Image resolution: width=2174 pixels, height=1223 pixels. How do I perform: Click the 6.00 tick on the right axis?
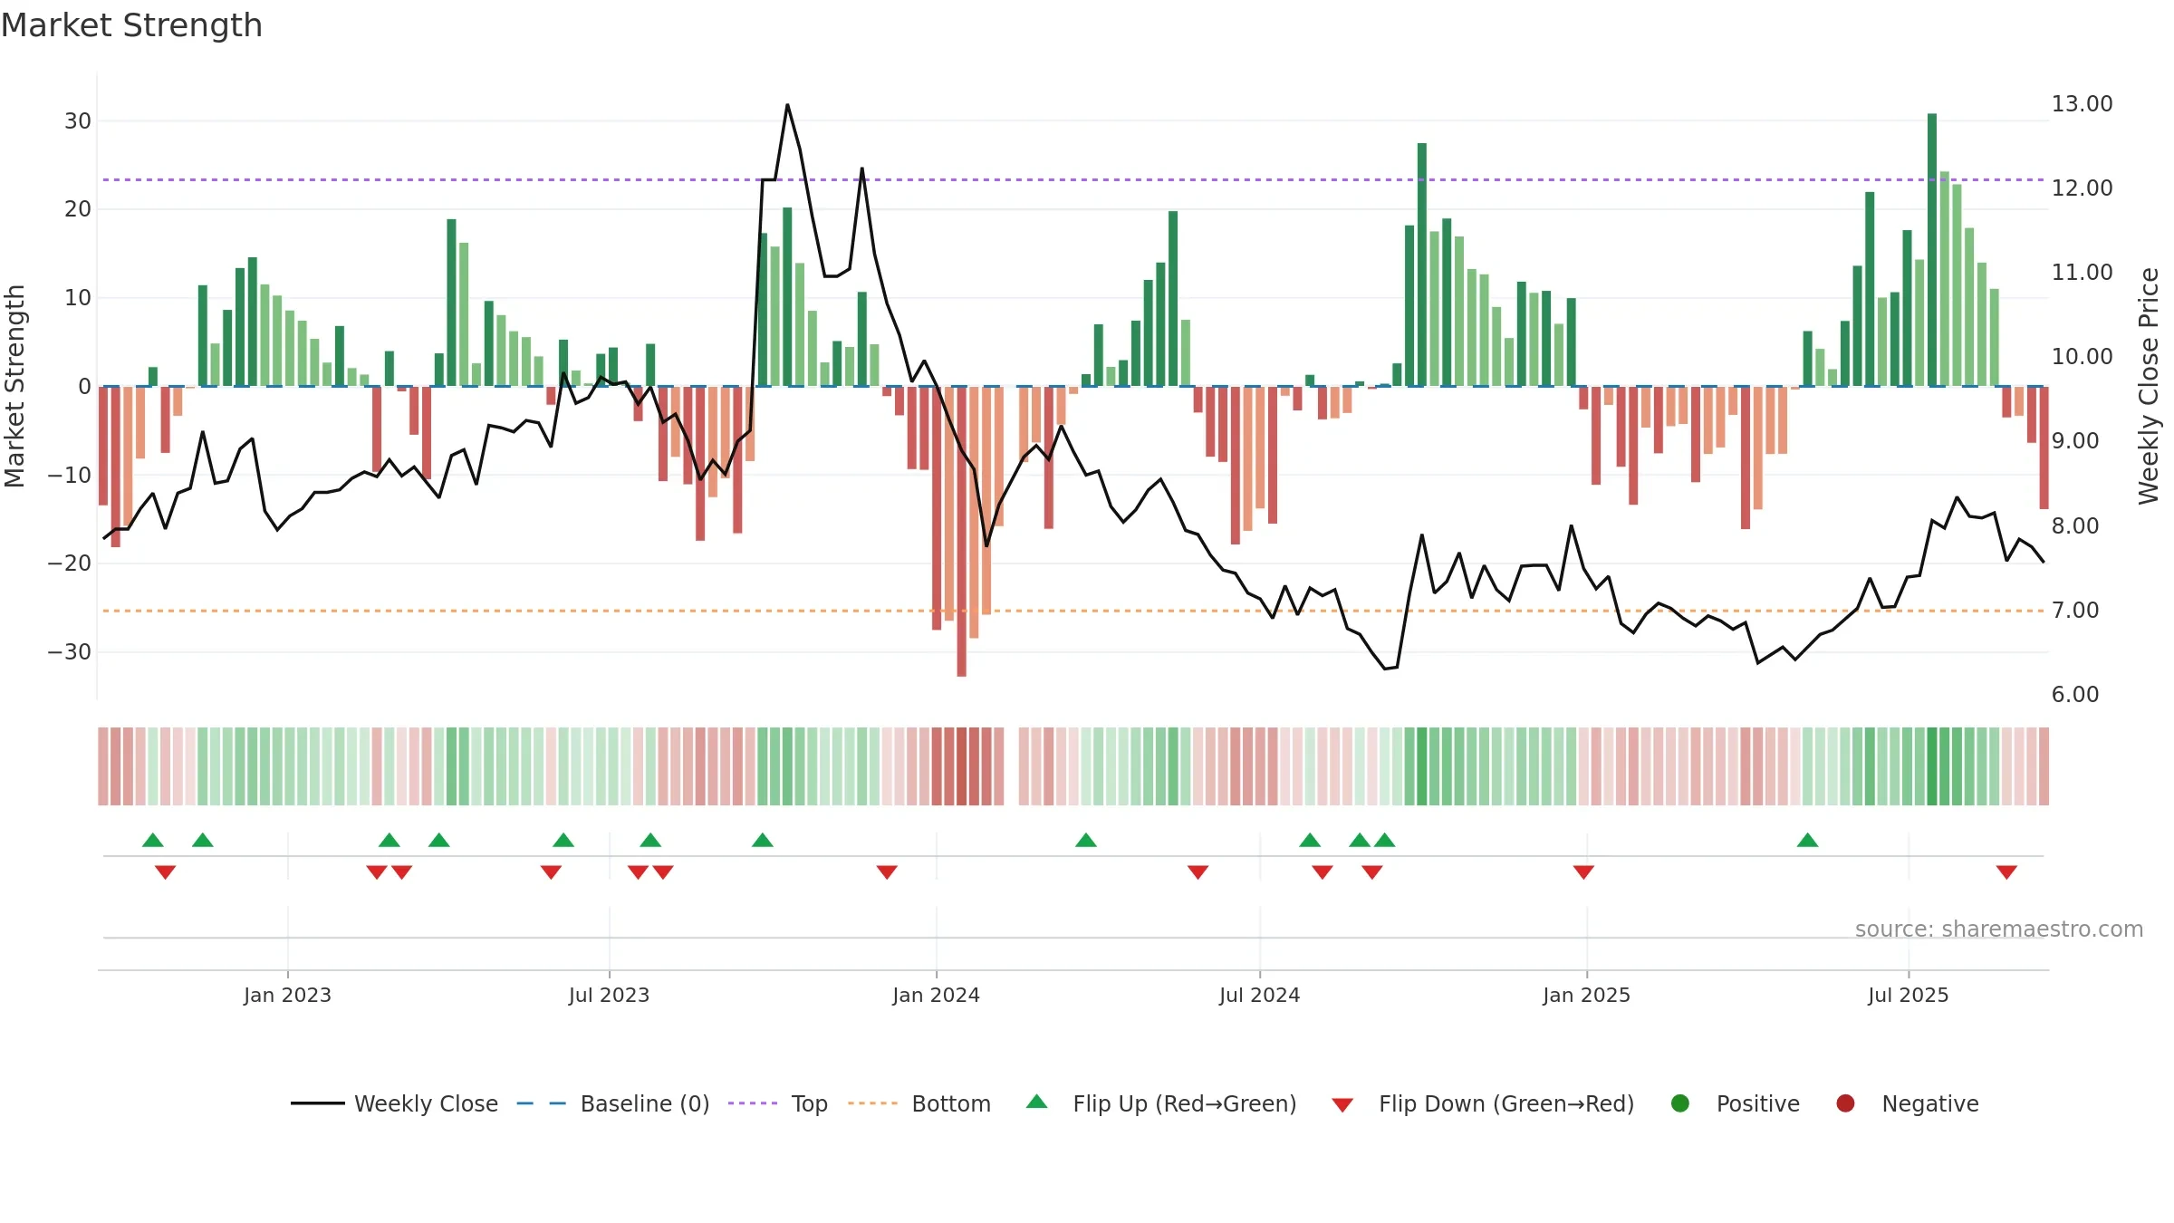[2074, 695]
